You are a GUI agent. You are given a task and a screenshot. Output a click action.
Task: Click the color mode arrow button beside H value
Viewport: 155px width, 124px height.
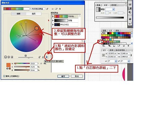coord(41,64)
